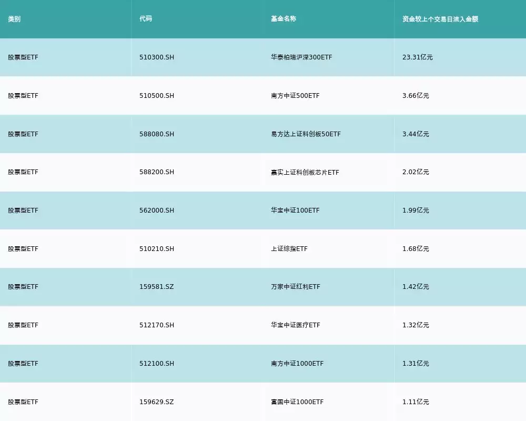
Task: Click inflow amount 1.42亿元
Action: (416, 287)
